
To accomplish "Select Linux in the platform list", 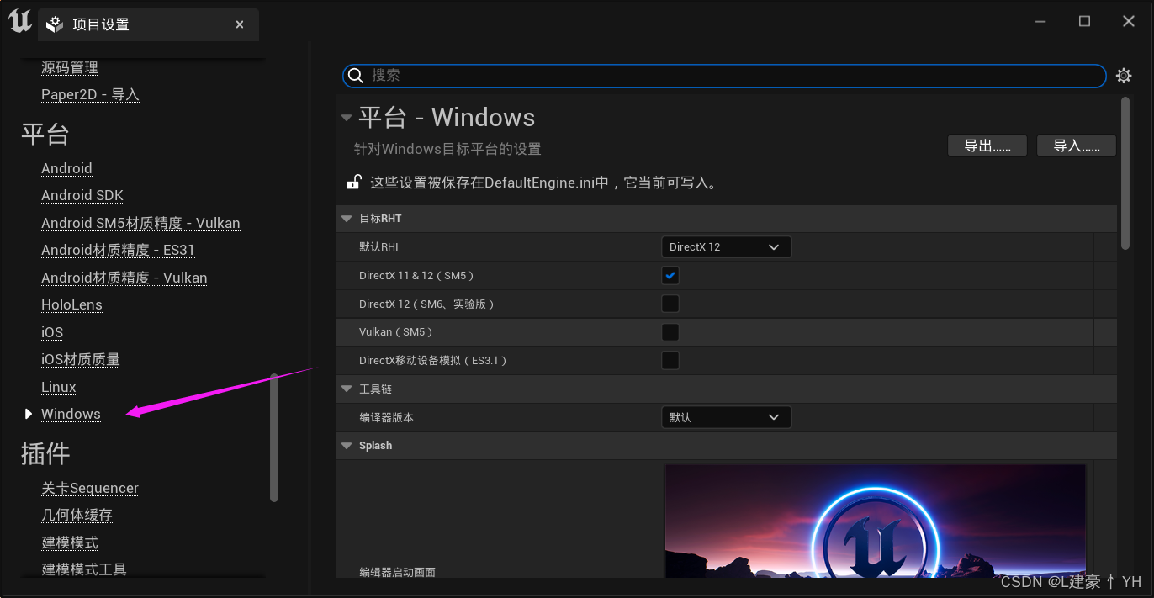I will coord(59,387).
